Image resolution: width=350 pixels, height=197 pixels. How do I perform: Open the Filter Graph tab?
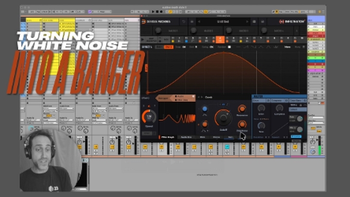pyautogui.click(x=168, y=137)
